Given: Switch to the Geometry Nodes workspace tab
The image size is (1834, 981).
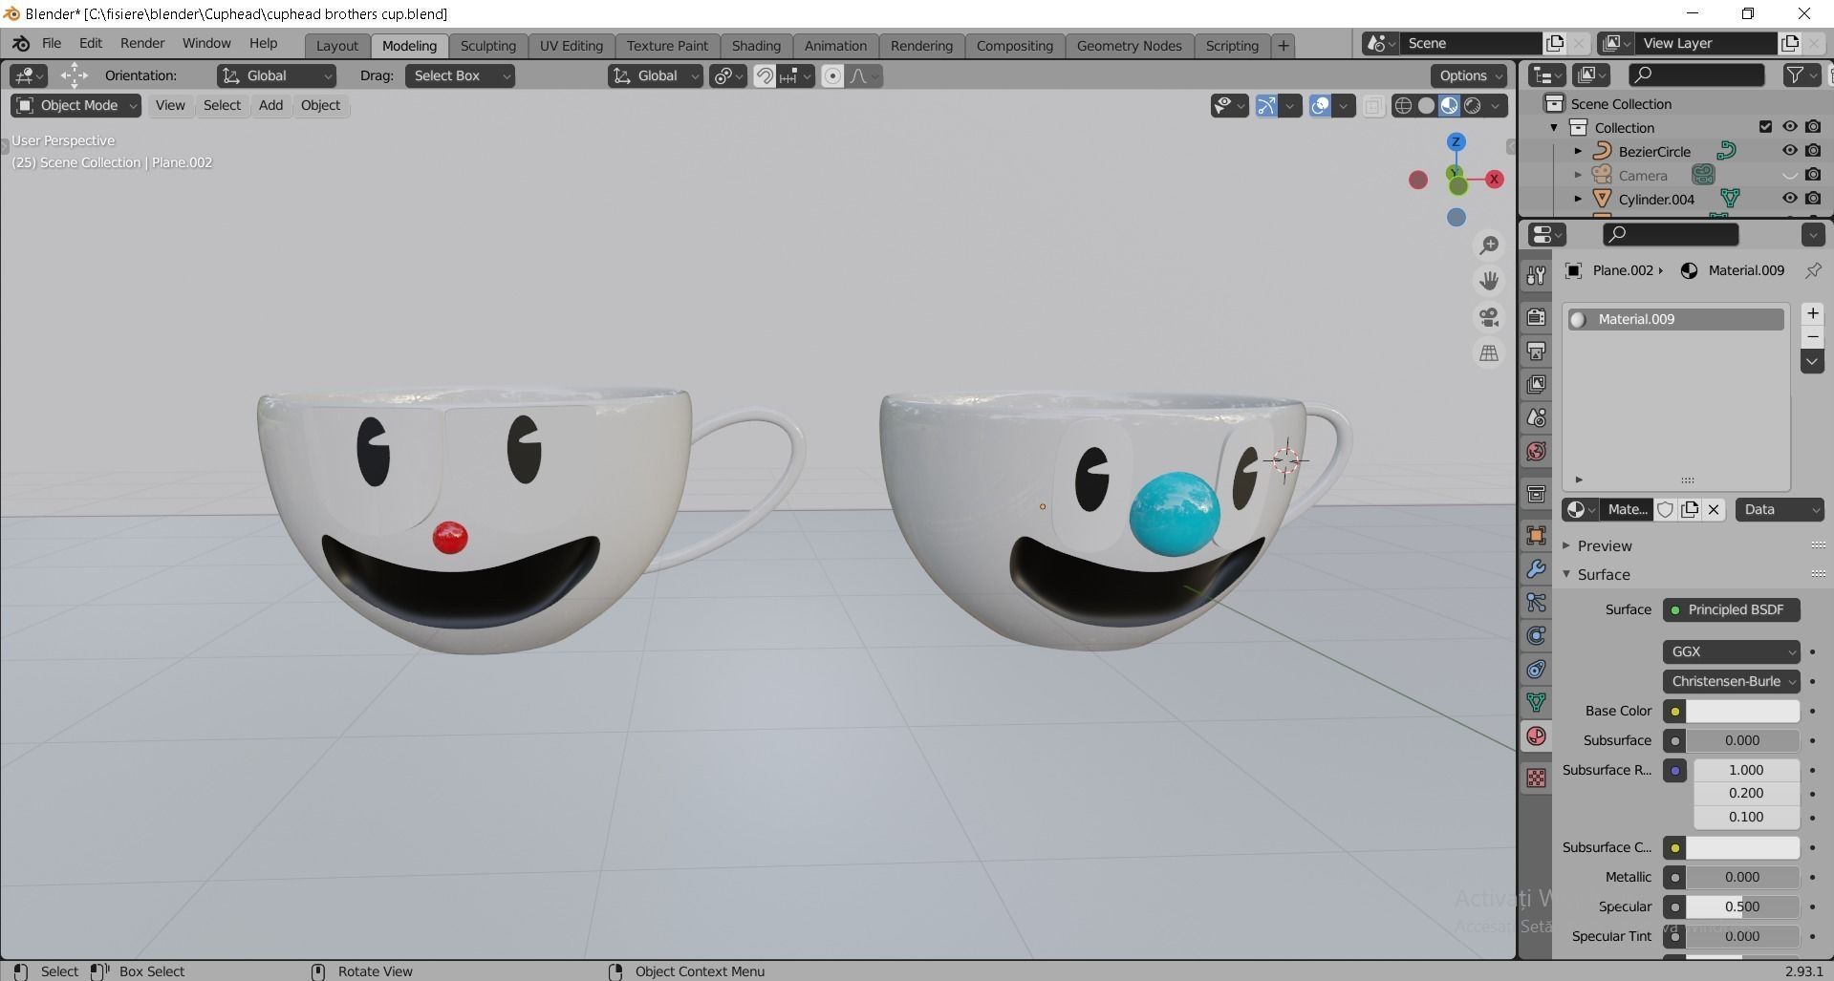Looking at the screenshot, I should click(x=1129, y=46).
